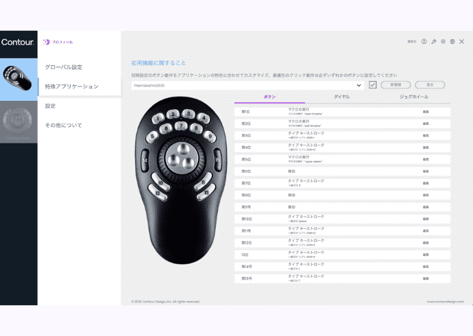Click the globe language icon
Image resolution: width=473 pixels, height=336 pixels.
(452, 41)
